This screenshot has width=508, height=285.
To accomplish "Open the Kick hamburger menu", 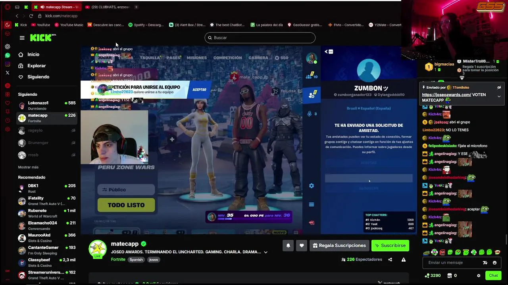I will pos(22,38).
